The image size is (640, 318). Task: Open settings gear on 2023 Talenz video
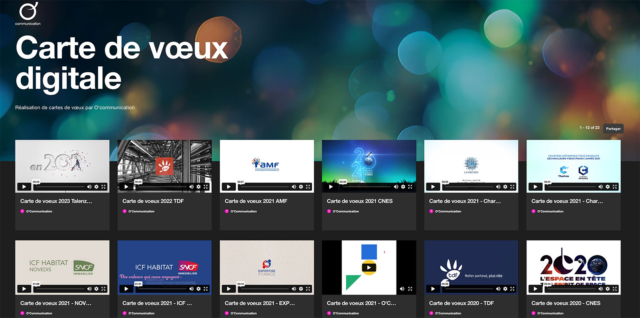(96, 187)
